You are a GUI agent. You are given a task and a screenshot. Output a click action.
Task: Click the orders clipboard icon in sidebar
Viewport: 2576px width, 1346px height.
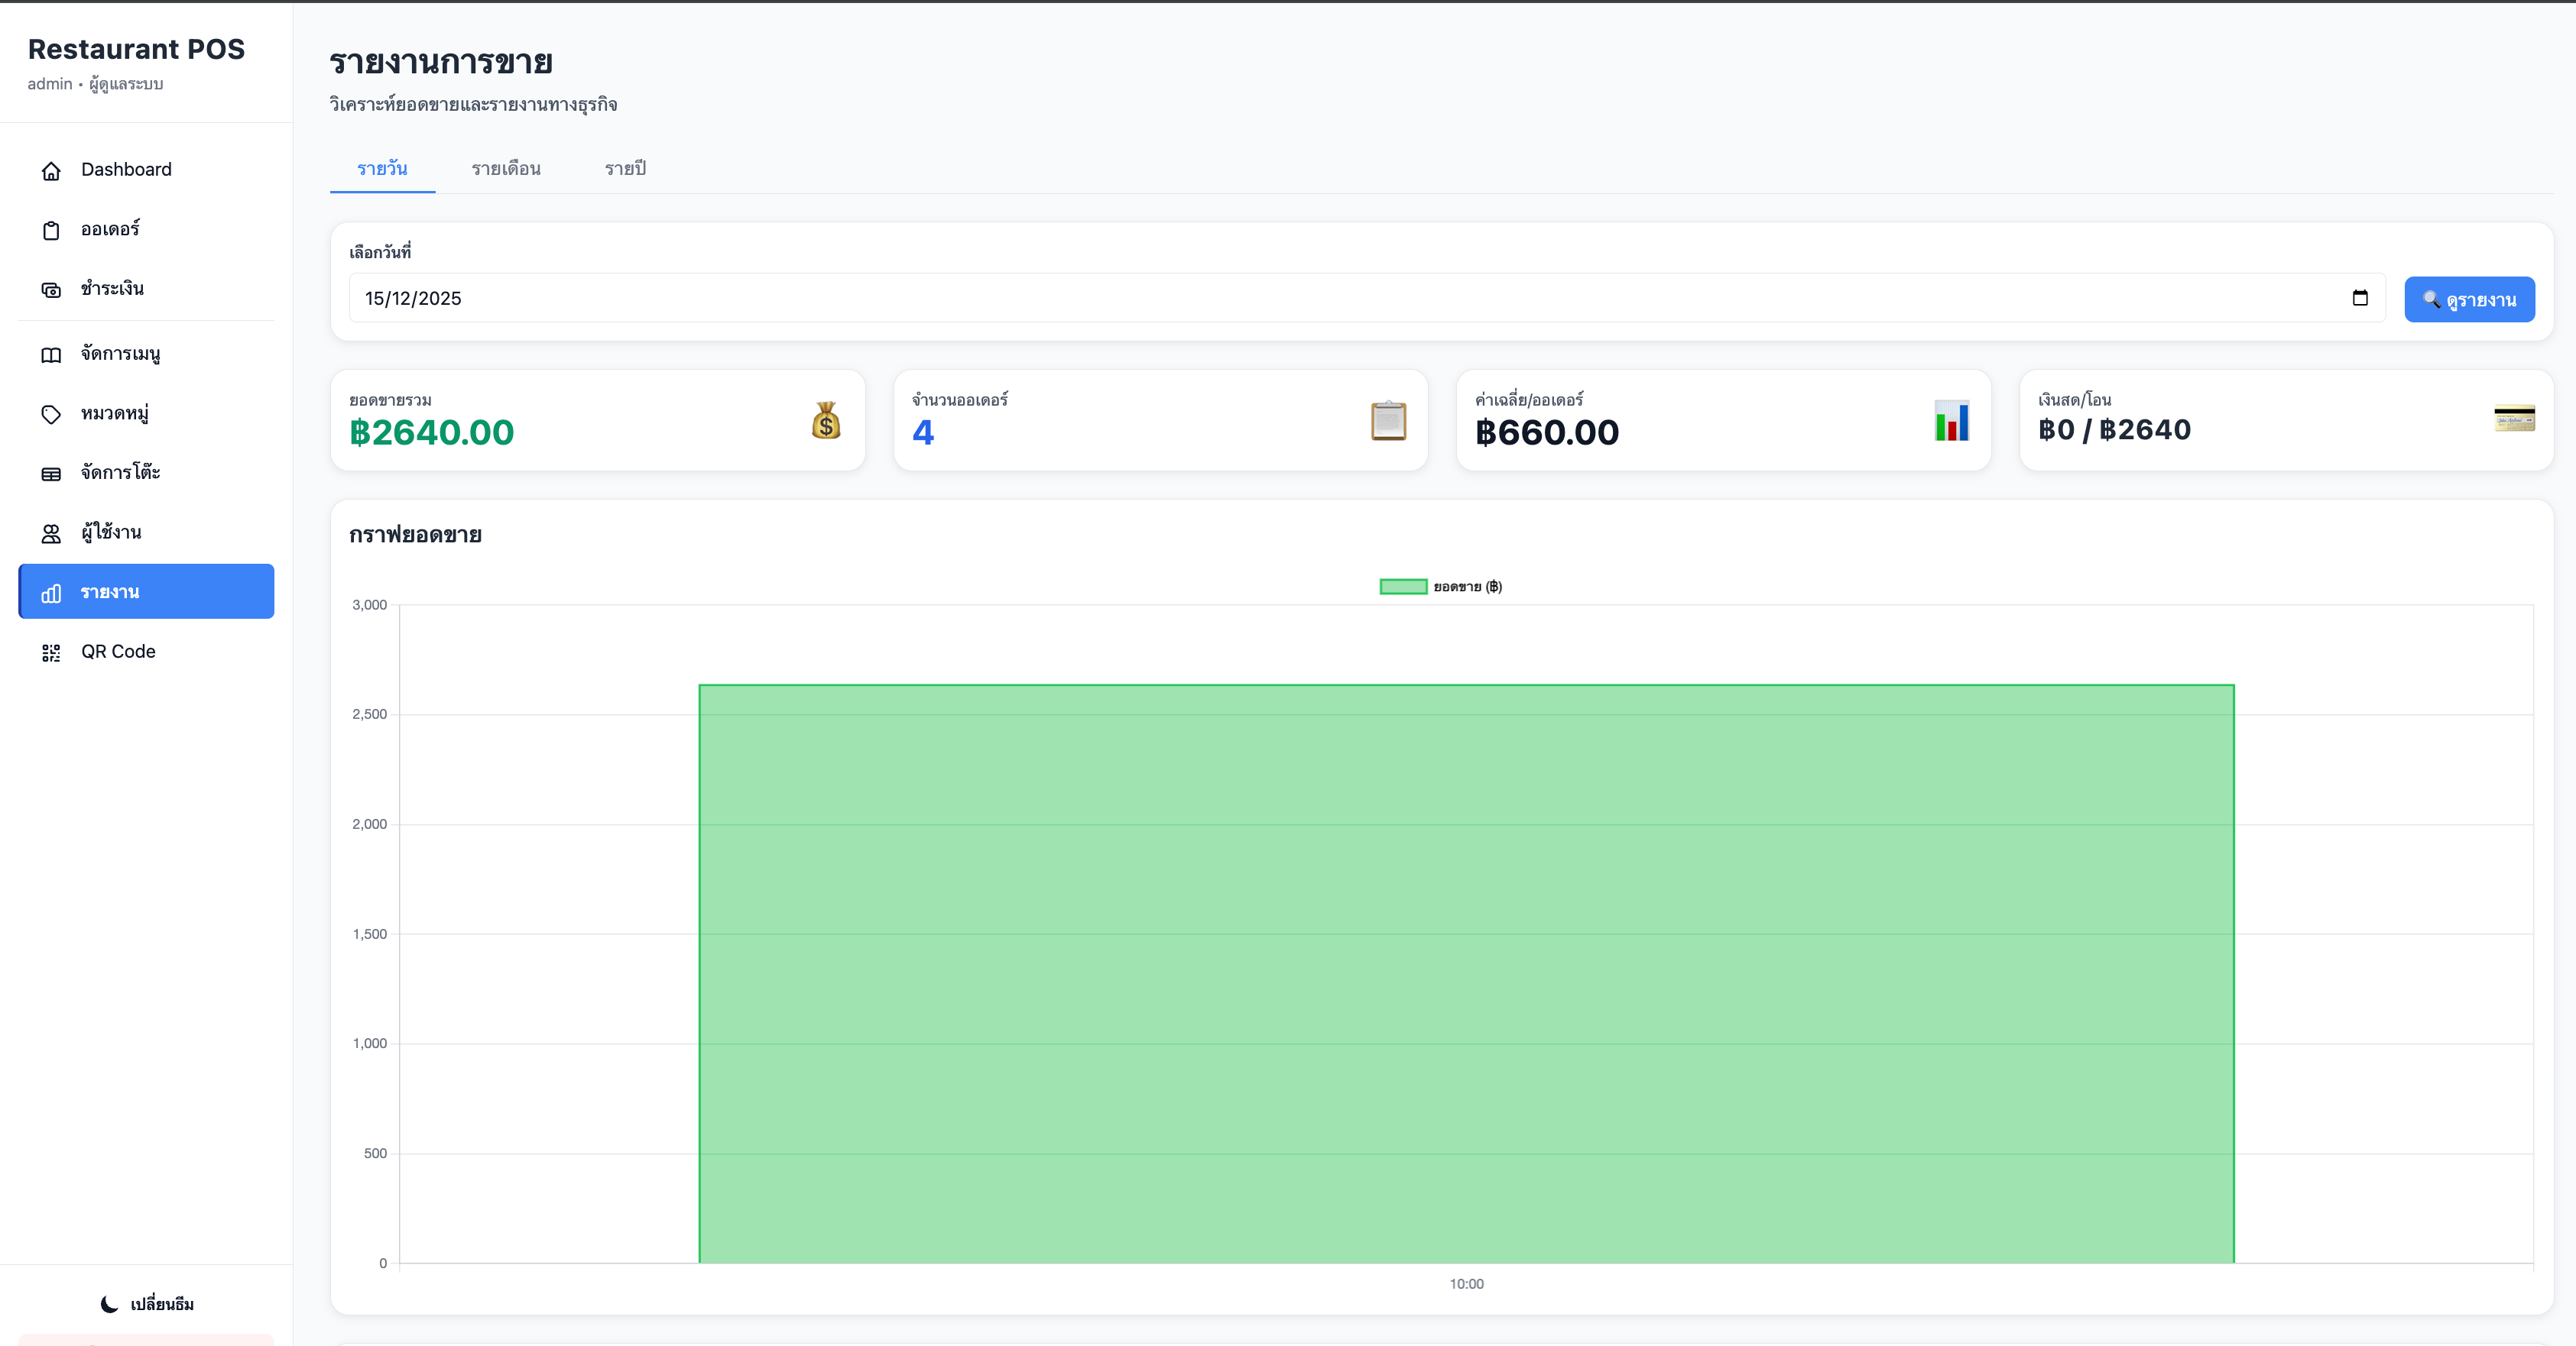click(x=51, y=231)
